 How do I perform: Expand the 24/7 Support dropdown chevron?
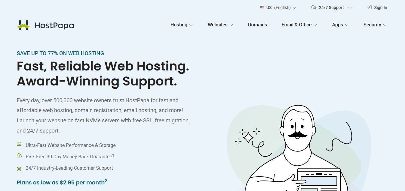(350, 8)
